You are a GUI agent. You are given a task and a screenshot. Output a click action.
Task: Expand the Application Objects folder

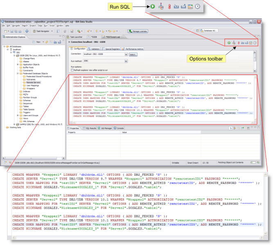click(x=18, y=65)
